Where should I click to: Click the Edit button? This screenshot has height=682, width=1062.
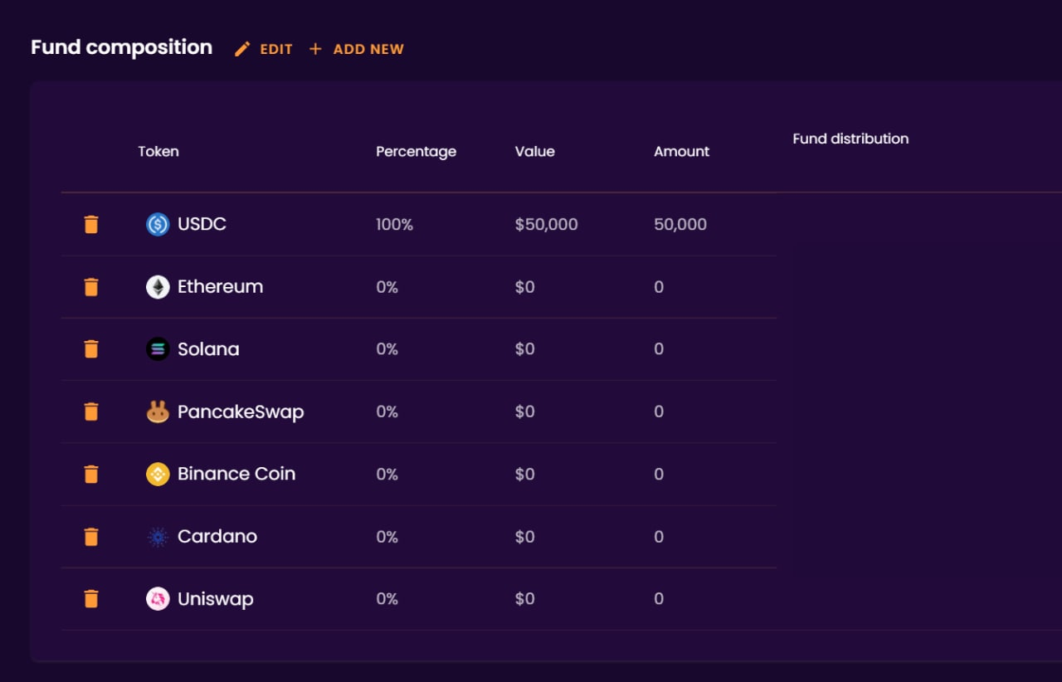coord(264,49)
